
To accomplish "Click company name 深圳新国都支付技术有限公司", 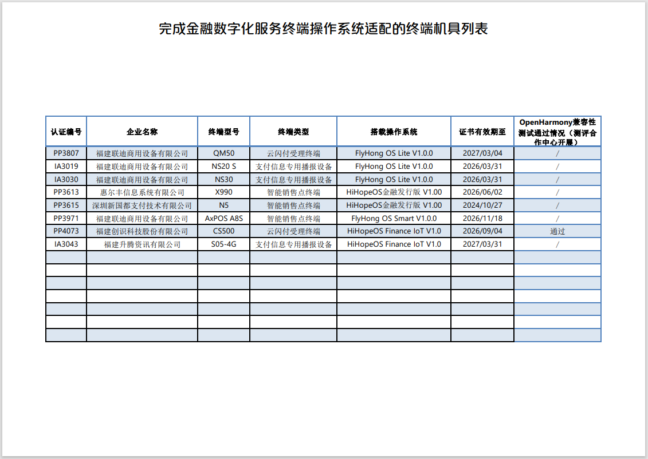I will coord(142,205).
